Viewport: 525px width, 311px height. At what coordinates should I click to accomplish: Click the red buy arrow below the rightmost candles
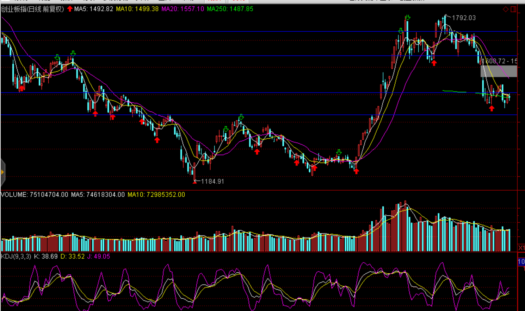click(492, 108)
